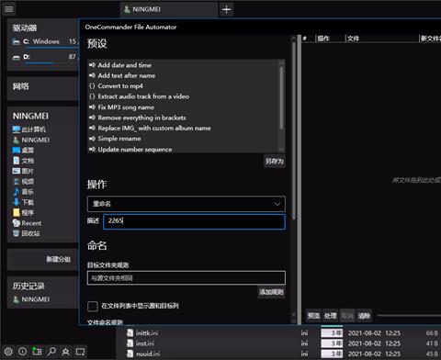Click the info circle icon in bottom bar
This screenshot has width=441, height=360.
click(22, 351)
